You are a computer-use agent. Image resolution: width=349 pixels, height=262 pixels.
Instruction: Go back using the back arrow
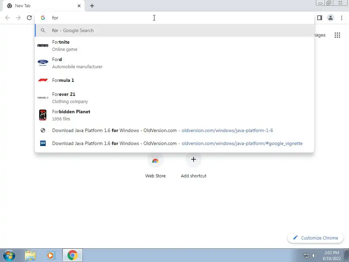[x=7, y=18]
